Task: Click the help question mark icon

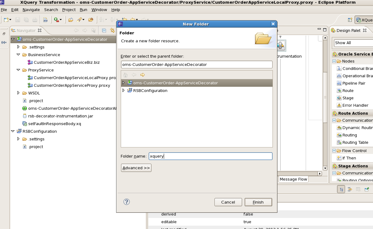Action: coord(127,202)
